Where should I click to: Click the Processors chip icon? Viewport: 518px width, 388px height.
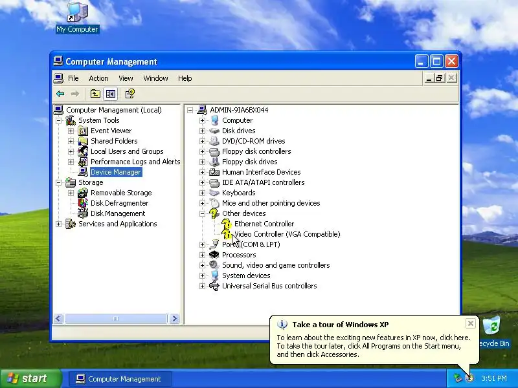tap(214, 255)
